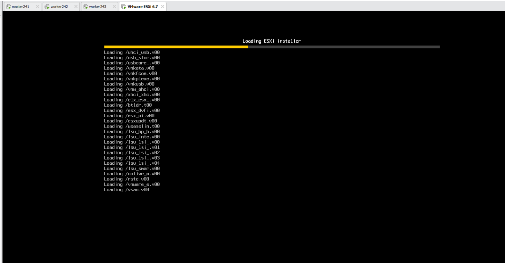Image resolution: width=505 pixels, height=263 pixels.
Task: Click the 'Loading /weaselin.t00' line
Action: [x=132, y=126]
